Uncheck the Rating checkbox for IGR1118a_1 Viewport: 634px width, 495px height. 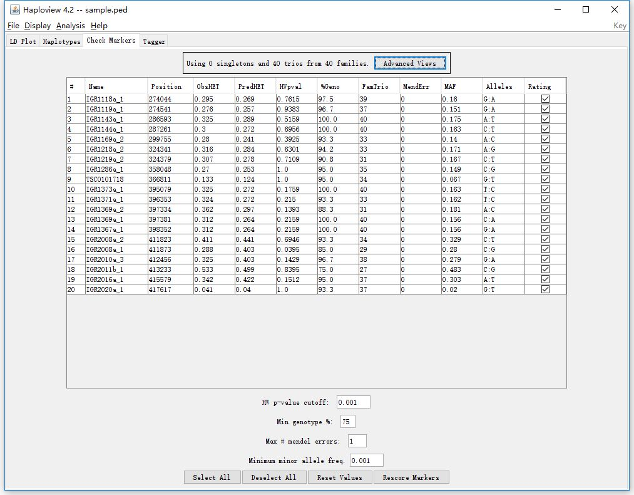pyautogui.click(x=545, y=99)
